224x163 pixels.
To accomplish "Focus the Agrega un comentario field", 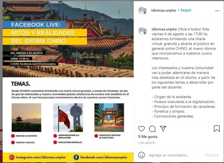I will point(169,155).
